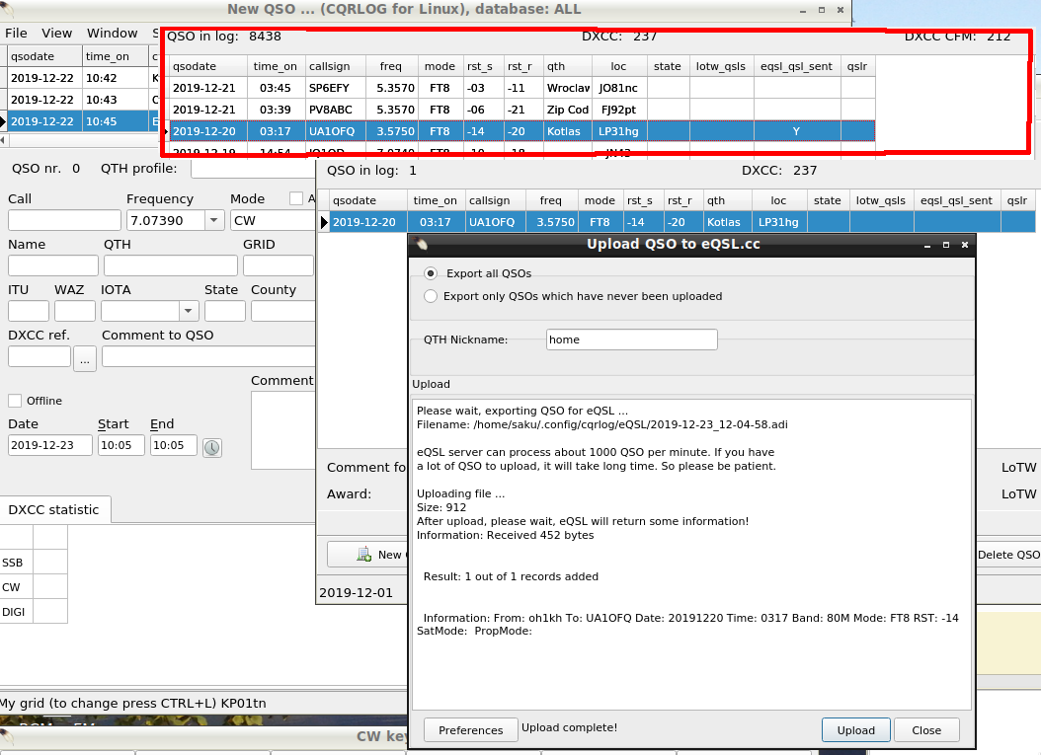Screen dimensions: 1041x755
Task: Click the mode column header in the top log
Action: (440, 66)
